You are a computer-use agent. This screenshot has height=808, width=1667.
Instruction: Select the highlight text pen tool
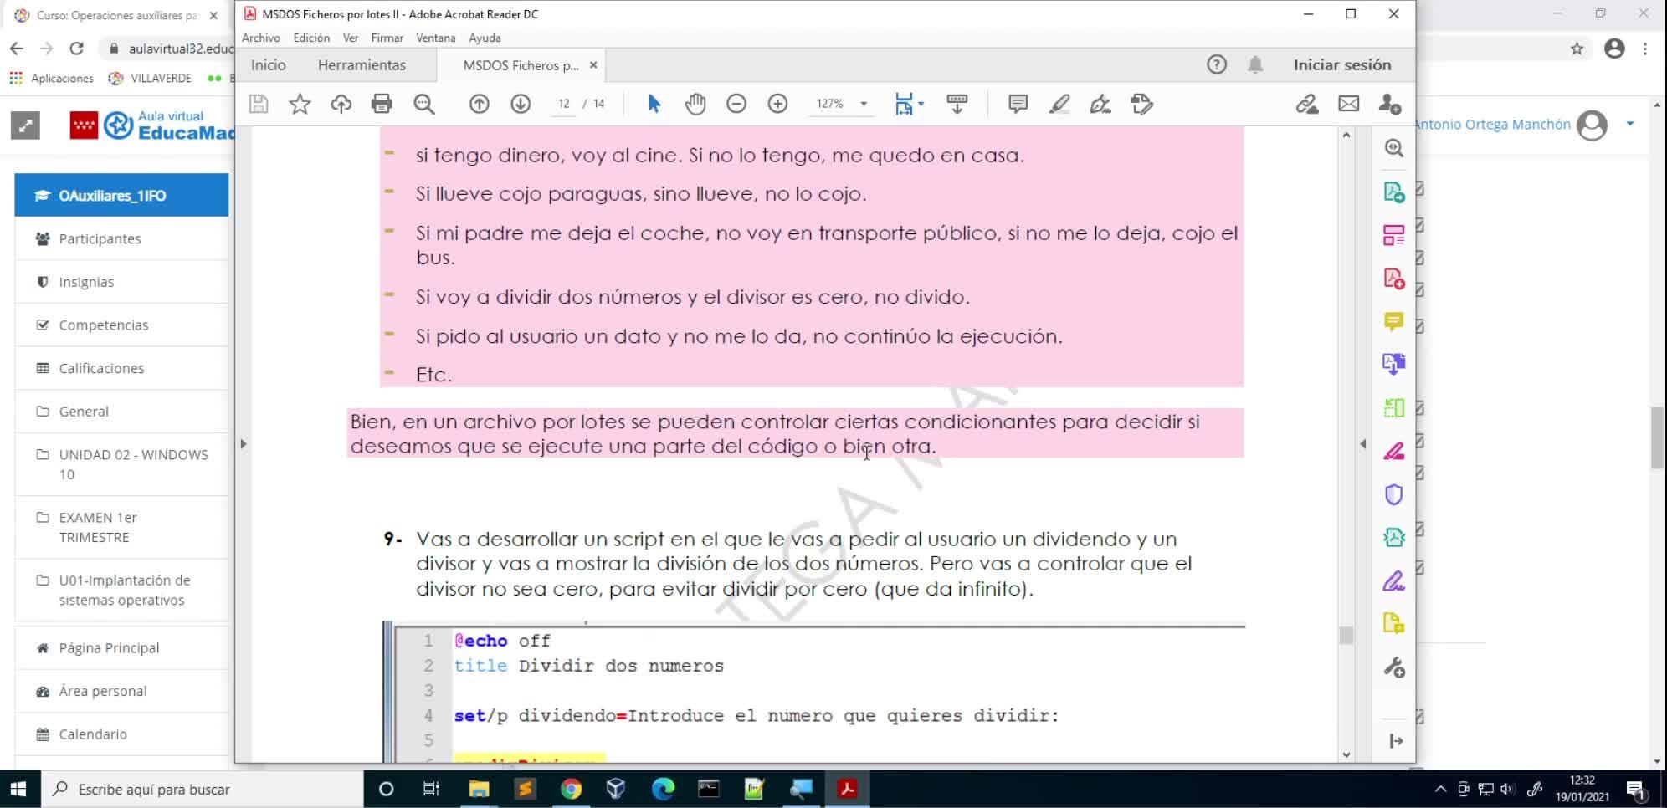(x=1059, y=104)
